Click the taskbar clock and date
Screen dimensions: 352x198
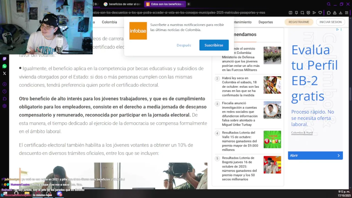(x=344, y=193)
